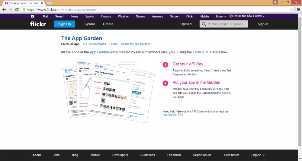302x161 pixels.
Task: Open the API Documentation tab link
Action: tap(94, 44)
